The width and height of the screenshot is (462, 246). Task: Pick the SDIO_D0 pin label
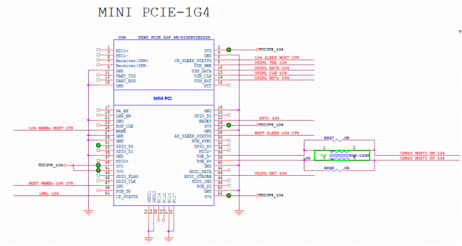click(x=203, y=146)
